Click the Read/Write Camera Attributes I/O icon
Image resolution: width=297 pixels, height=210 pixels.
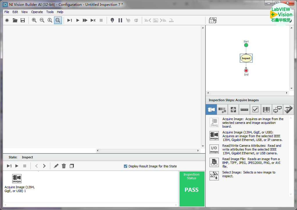(x=214, y=149)
